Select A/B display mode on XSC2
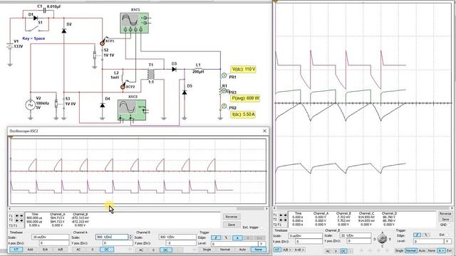 (x=60, y=250)
